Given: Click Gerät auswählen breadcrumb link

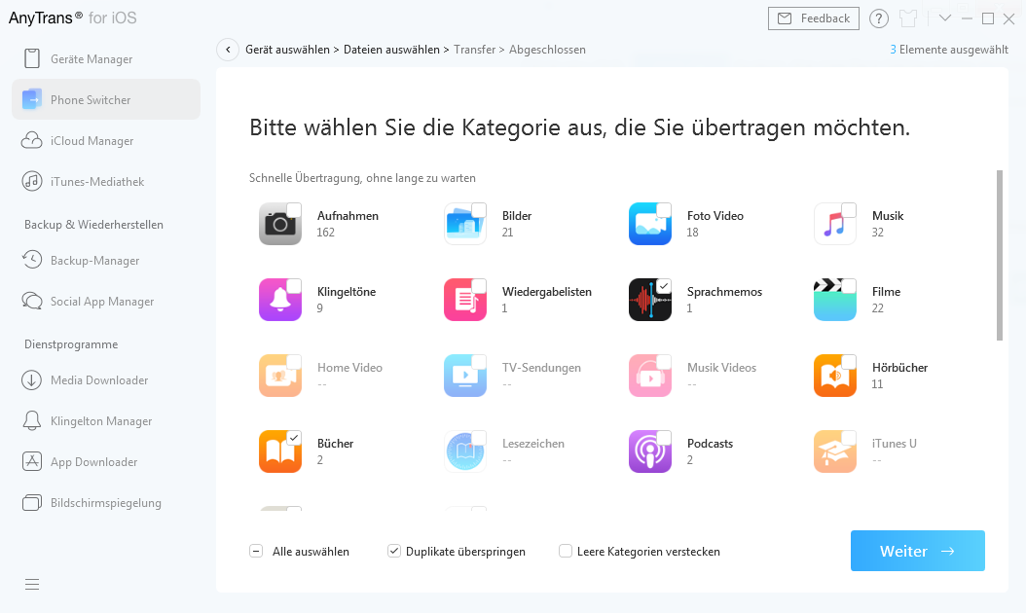Looking at the screenshot, I should [287, 50].
